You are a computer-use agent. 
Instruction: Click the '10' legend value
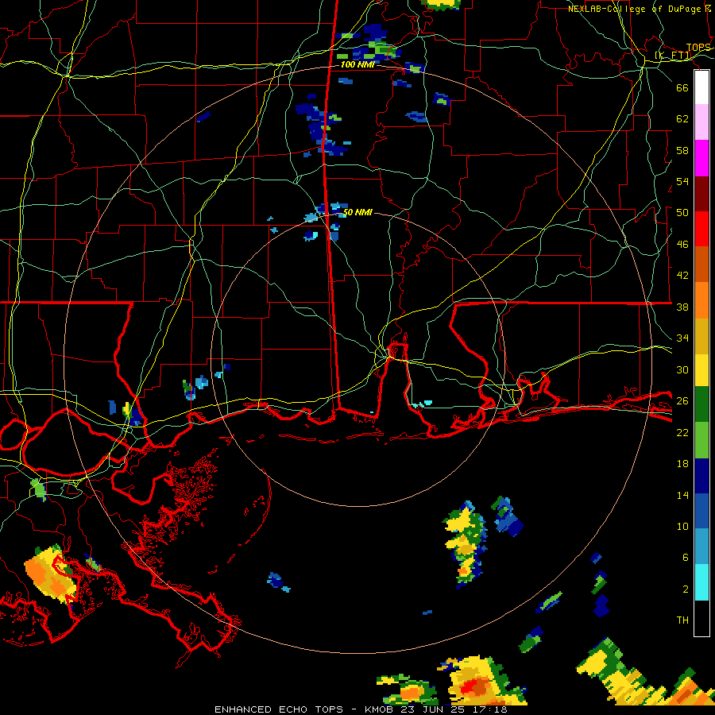682,526
